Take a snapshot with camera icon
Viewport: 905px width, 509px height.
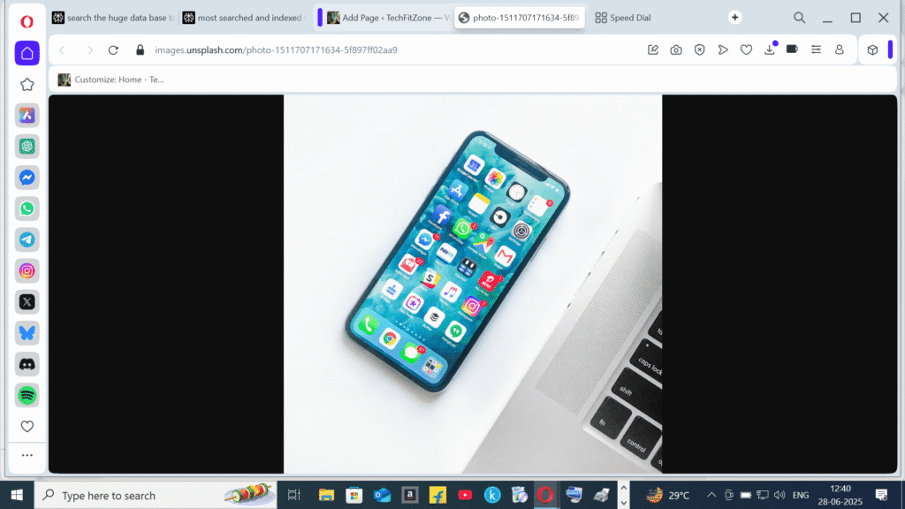coord(676,50)
